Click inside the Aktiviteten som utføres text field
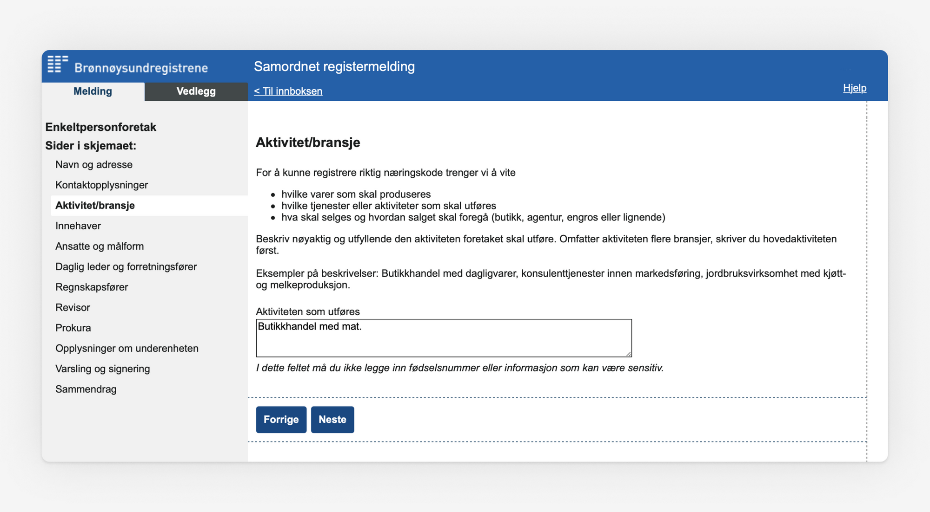930x512 pixels. tap(443, 338)
